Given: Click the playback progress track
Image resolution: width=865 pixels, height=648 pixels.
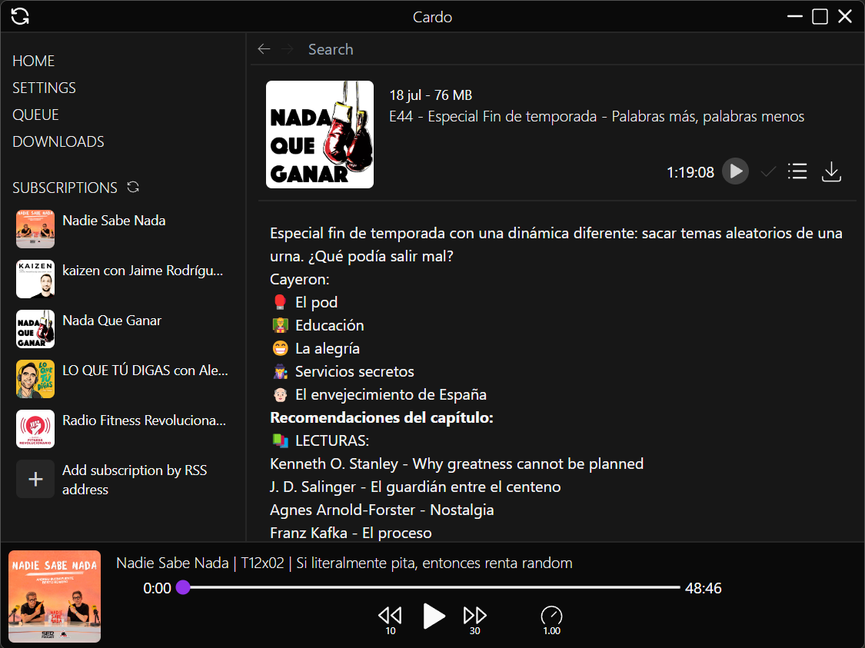Looking at the screenshot, I should (431, 587).
